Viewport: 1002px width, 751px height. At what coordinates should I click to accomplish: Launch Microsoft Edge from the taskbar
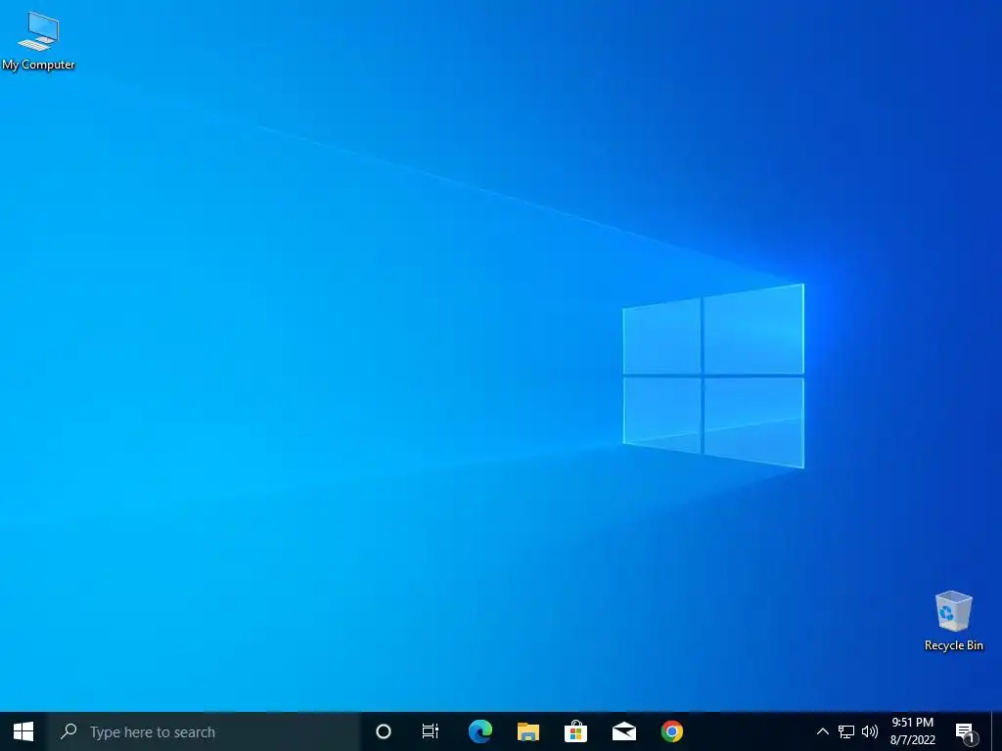tap(479, 731)
